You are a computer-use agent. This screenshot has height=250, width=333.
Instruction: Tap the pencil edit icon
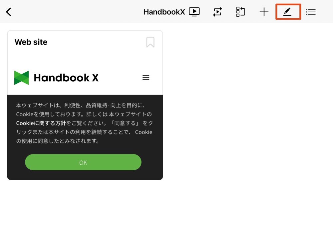[287, 12]
